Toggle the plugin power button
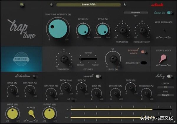The width and height of the screenshot is (177, 124). pos(22,4)
